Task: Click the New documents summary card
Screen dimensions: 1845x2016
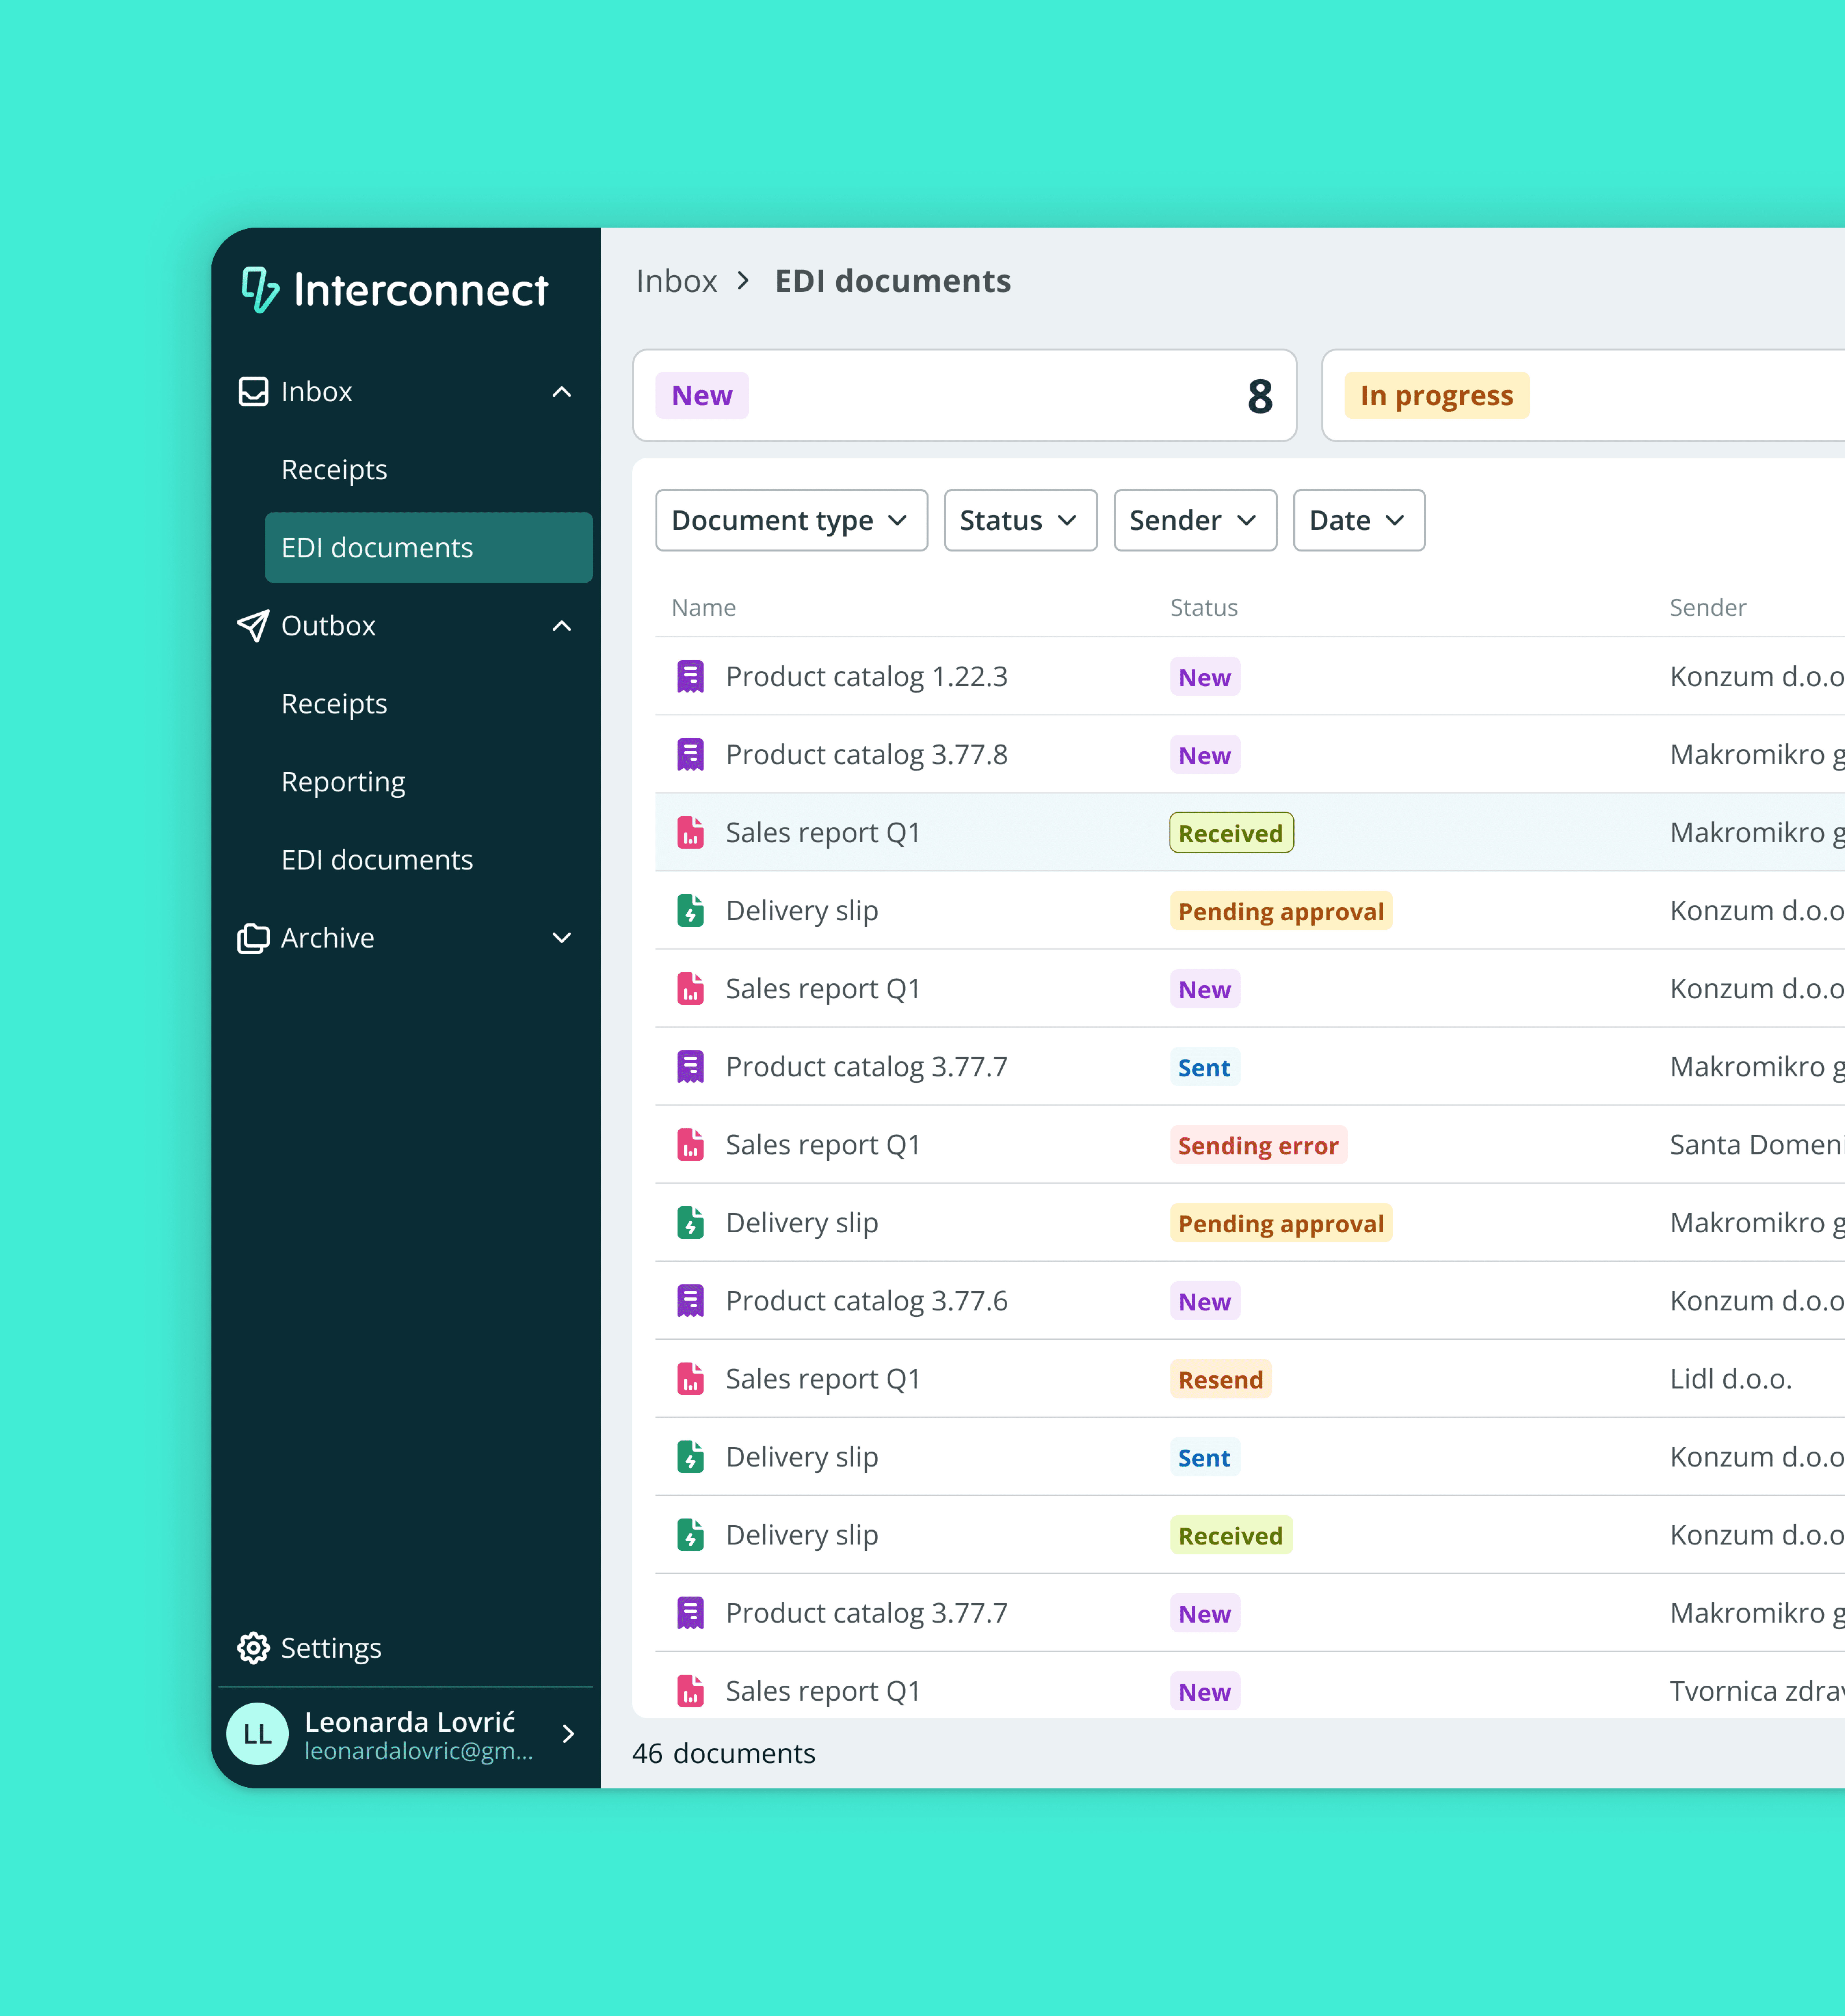Action: 964,395
